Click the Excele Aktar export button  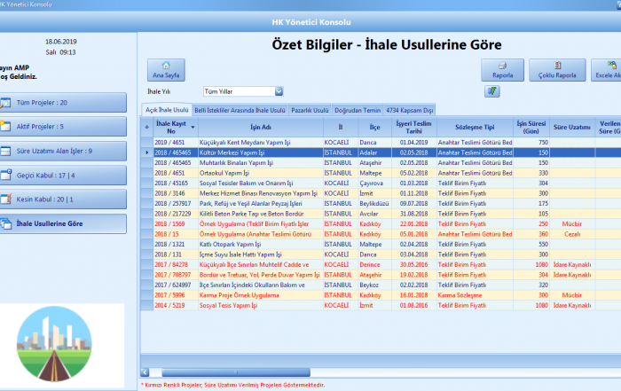(609, 70)
